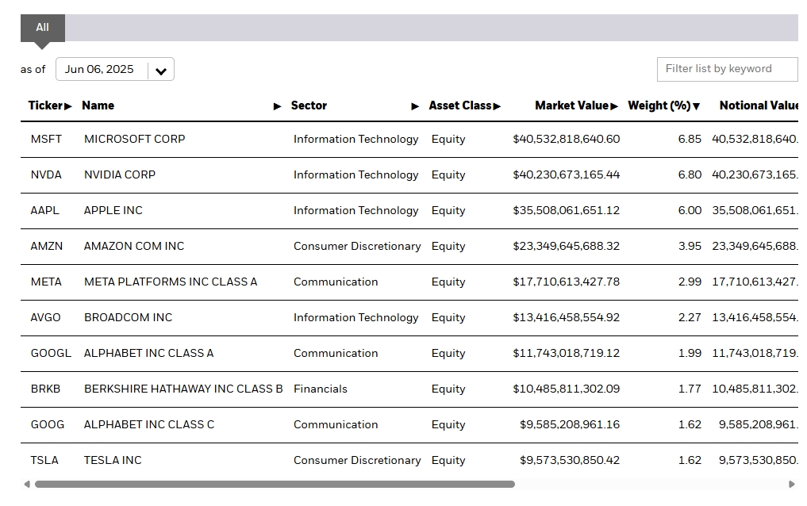Click MICROSOFT CORP name
The height and width of the screenshot is (506, 807).
(x=135, y=139)
